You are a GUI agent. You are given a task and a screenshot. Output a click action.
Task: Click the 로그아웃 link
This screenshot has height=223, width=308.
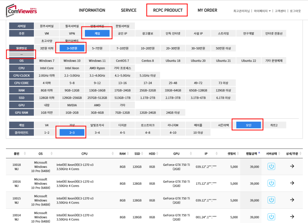(295, 11)
